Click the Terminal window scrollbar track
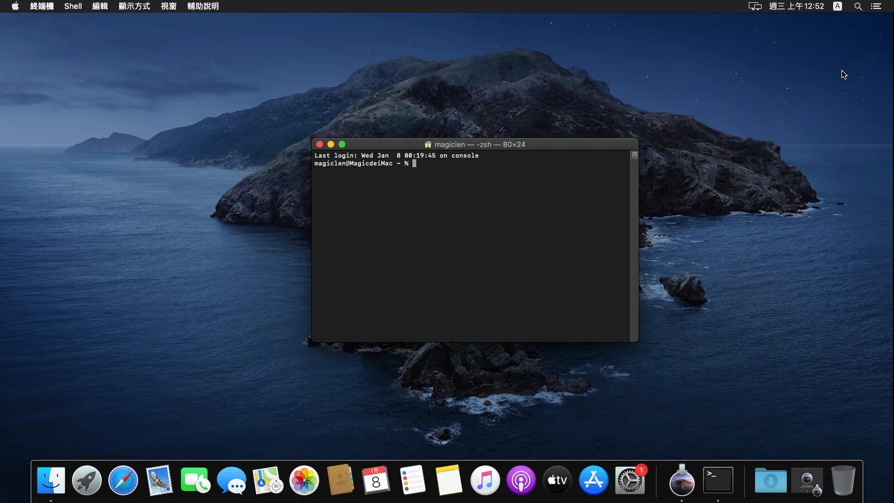894x503 pixels. pos(634,249)
